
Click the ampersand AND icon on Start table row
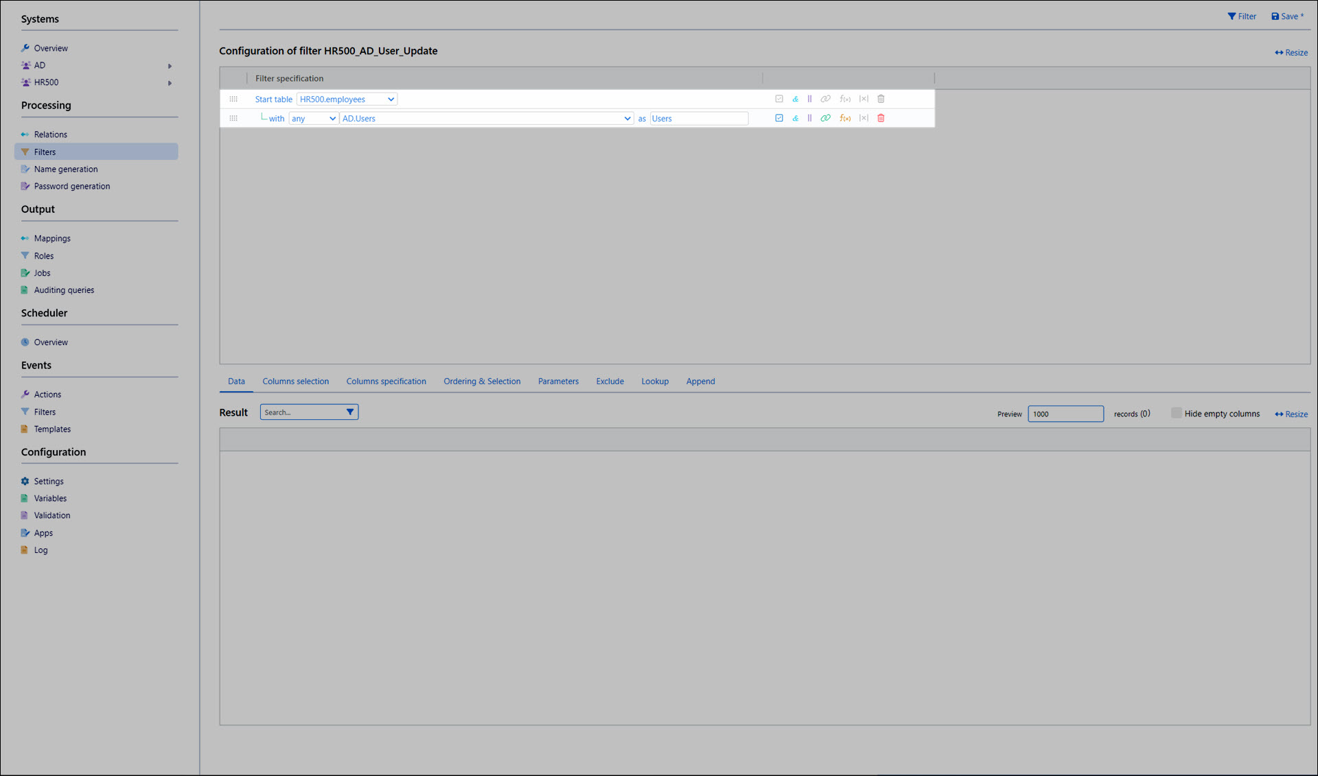click(795, 99)
